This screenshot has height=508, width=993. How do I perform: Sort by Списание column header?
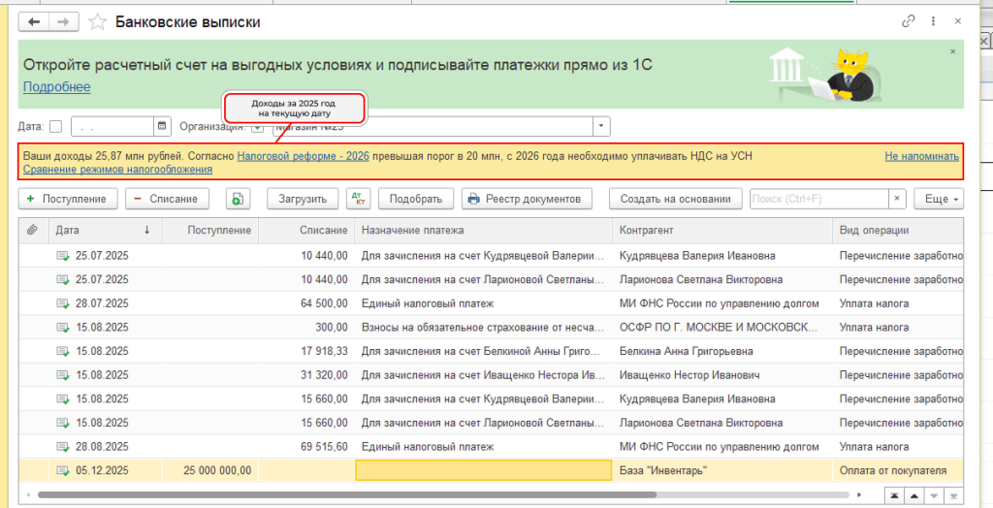point(306,231)
